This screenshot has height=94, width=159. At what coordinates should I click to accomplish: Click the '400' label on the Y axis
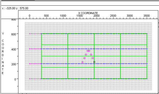(x=14, y=49)
